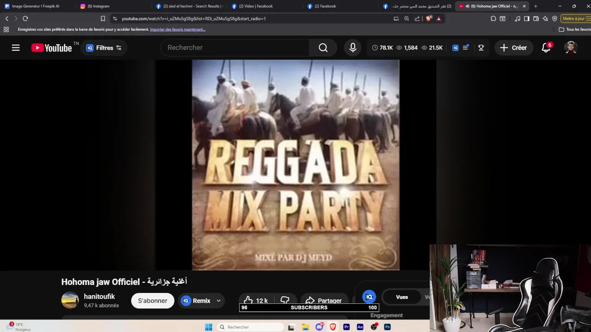Open Leo AI sparkle icon
Screen dimensions: 591x332
pos(545,18)
